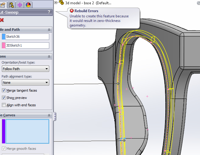Click the Rebuild Errors red icon

point(72,11)
